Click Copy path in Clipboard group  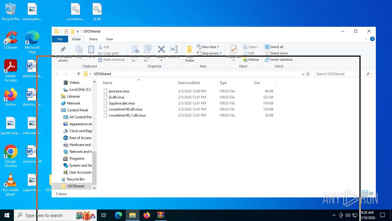pyautogui.click(x=108, y=53)
